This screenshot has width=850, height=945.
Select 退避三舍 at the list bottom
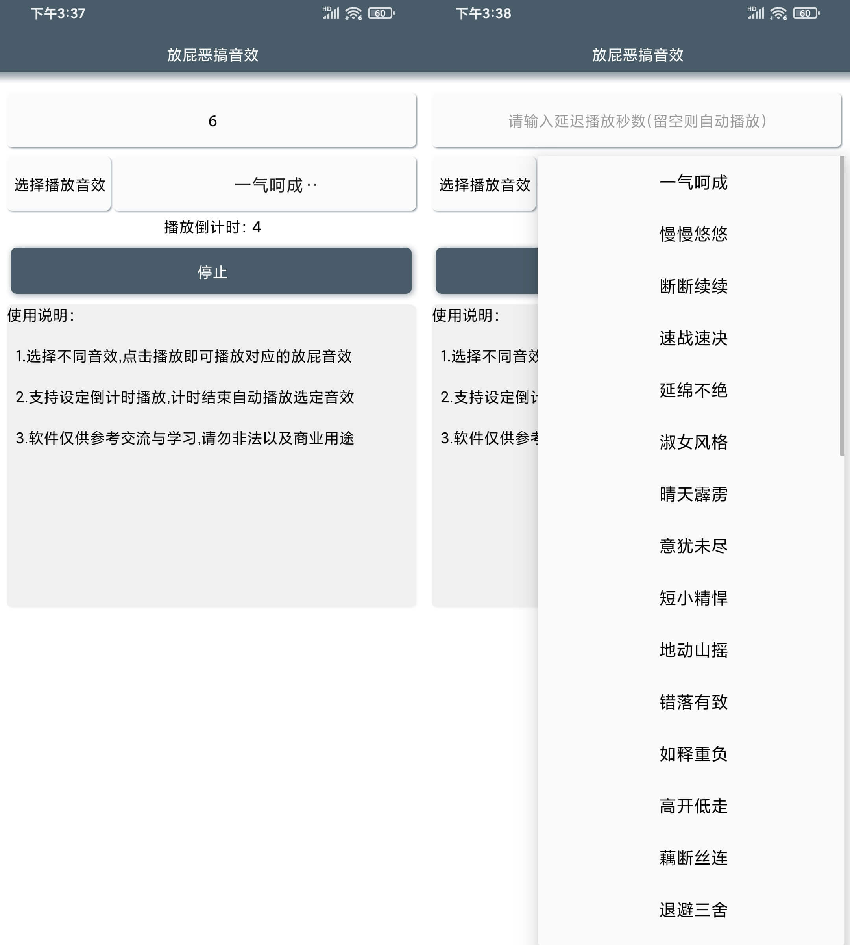pyautogui.click(x=693, y=910)
